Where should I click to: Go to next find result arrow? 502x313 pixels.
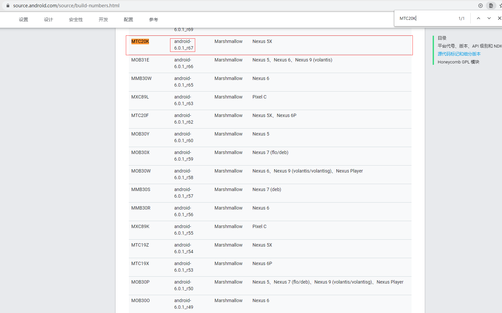click(489, 18)
